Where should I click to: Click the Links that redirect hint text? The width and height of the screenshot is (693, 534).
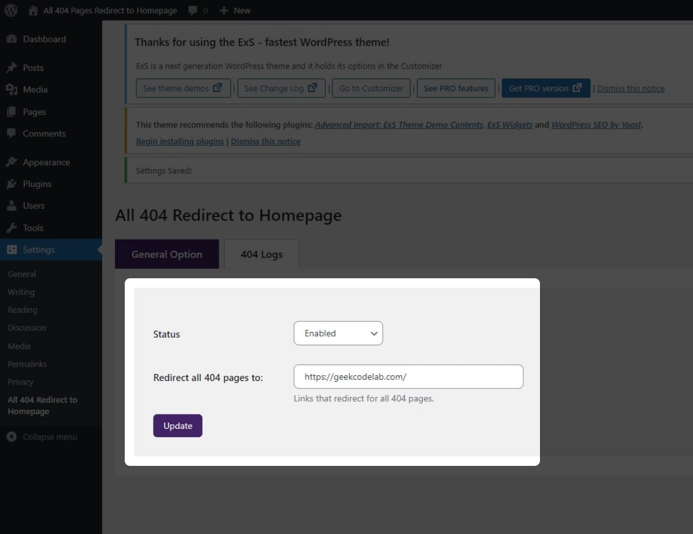tap(364, 398)
